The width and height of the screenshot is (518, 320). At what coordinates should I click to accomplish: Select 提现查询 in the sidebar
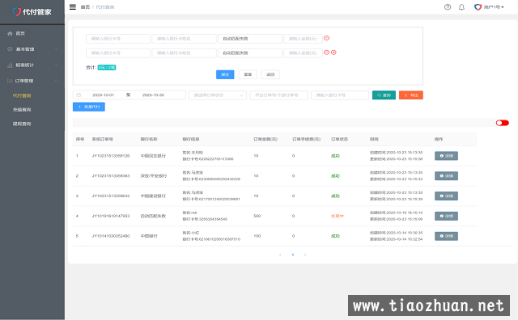coord(22,124)
